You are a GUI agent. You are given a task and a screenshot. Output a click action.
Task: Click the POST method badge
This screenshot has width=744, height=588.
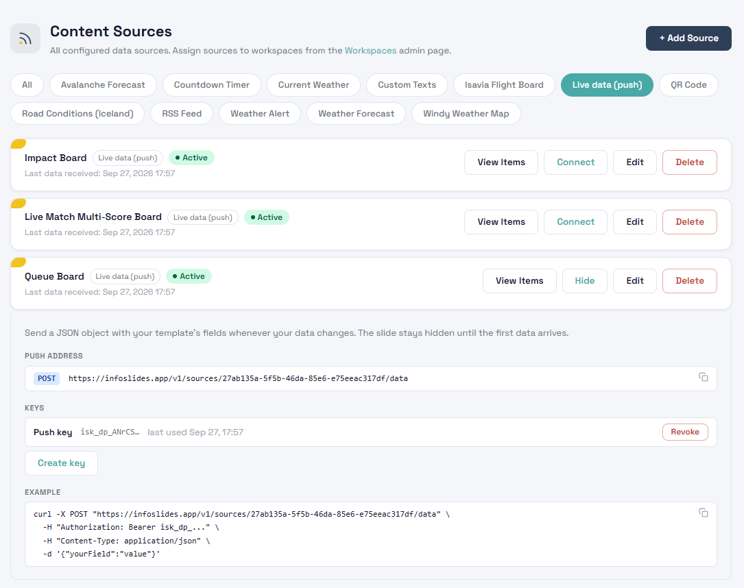pyautogui.click(x=47, y=378)
